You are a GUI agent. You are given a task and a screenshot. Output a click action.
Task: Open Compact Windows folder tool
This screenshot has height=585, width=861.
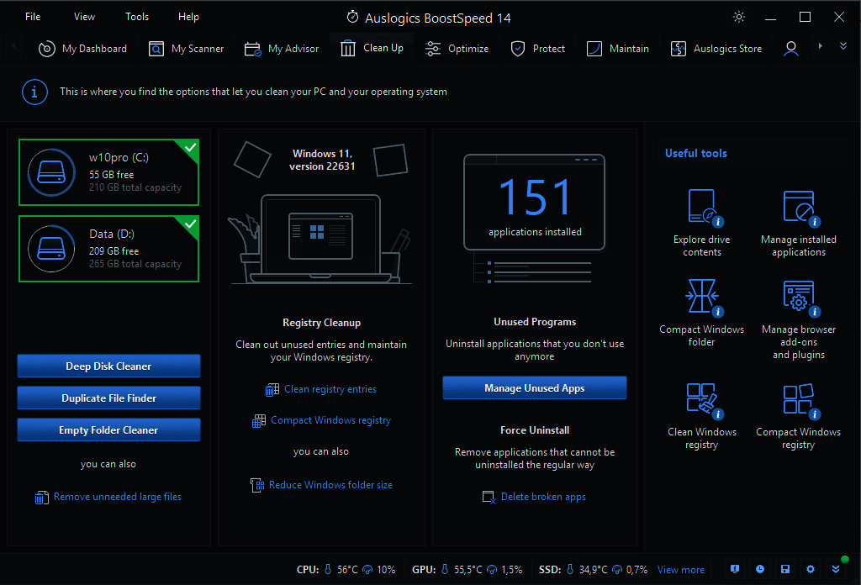coord(701,300)
